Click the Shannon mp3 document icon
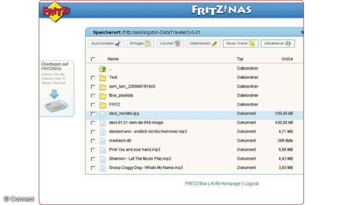The image size is (343, 205). tap(103, 159)
